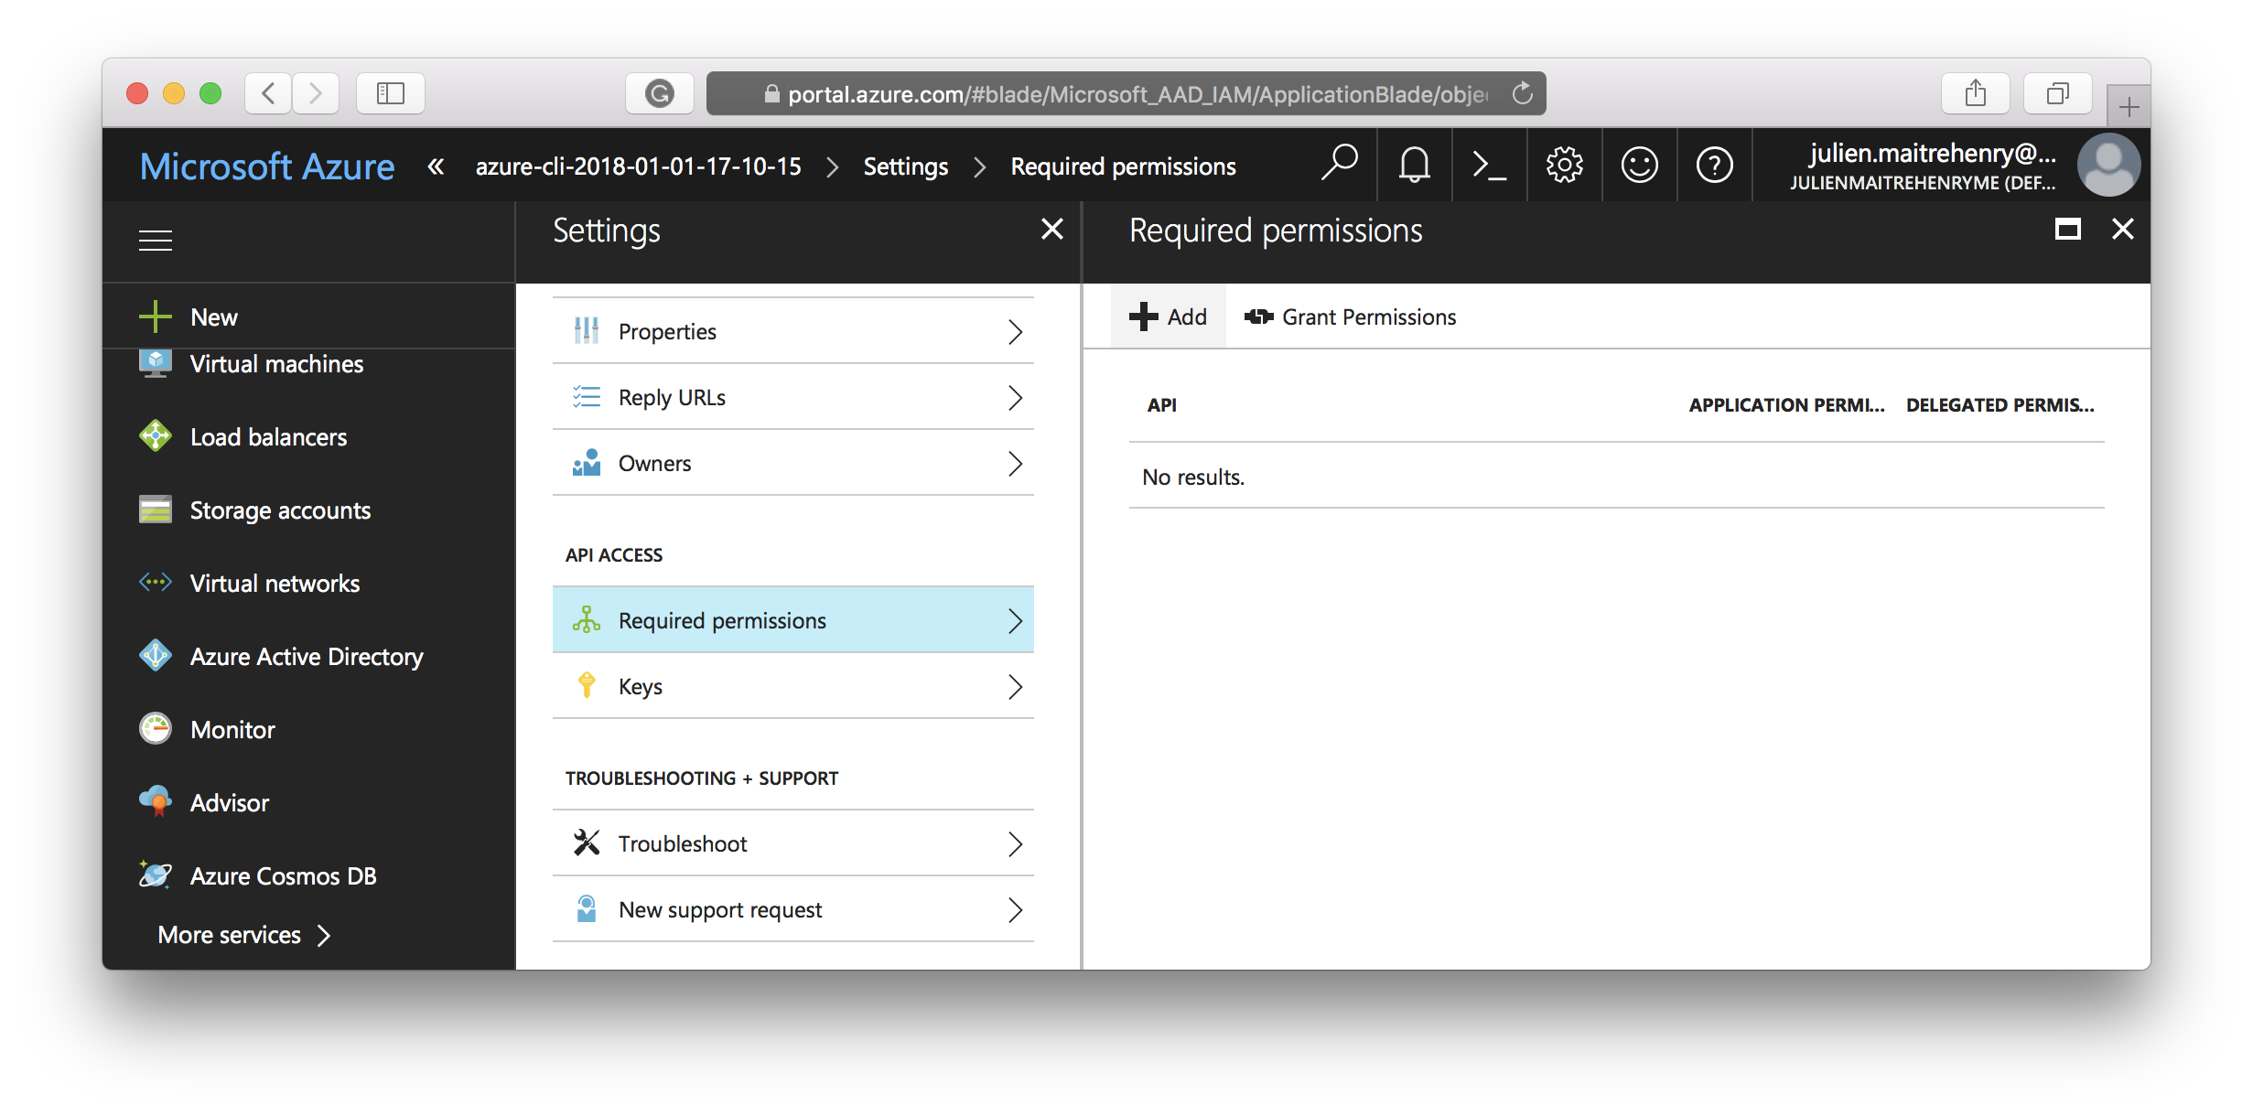Select Troubleshoot in Settings list
Viewport: 2253px width, 1116px height.
tap(793, 843)
